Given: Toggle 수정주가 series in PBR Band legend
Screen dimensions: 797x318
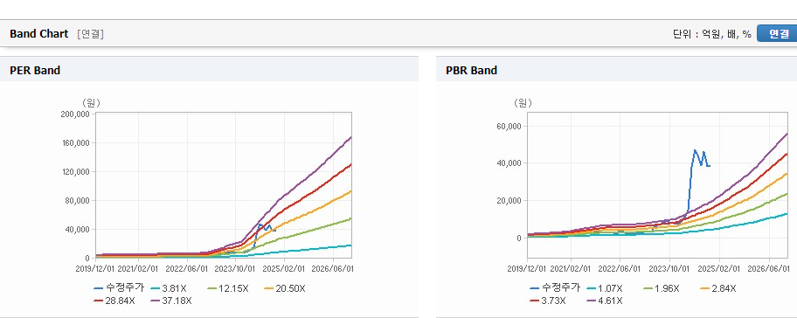Looking at the screenshot, I should (555, 288).
